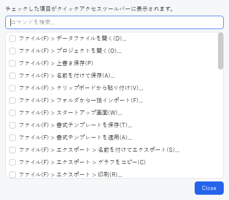Check the データファイルを開く(D) checkbox
Image resolution: width=229 pixels, height=200 pixels.
coord(12,39)
